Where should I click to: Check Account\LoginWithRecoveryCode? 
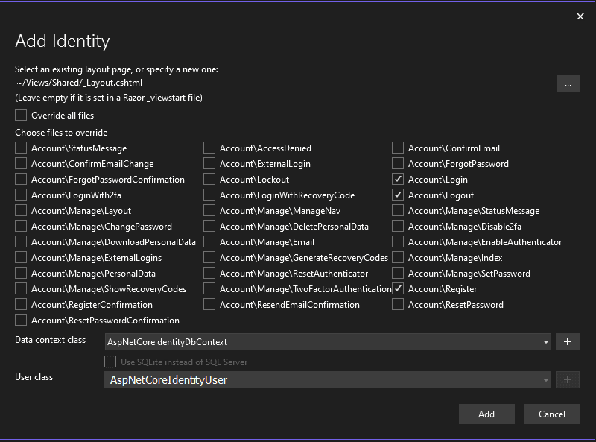209,195
